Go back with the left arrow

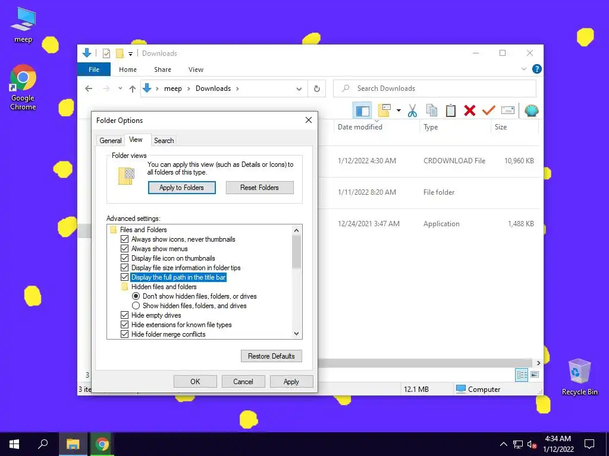89,89
